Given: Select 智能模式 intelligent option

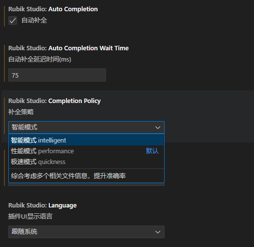Looking at the screenshot, I should click(x=86, y=140).
